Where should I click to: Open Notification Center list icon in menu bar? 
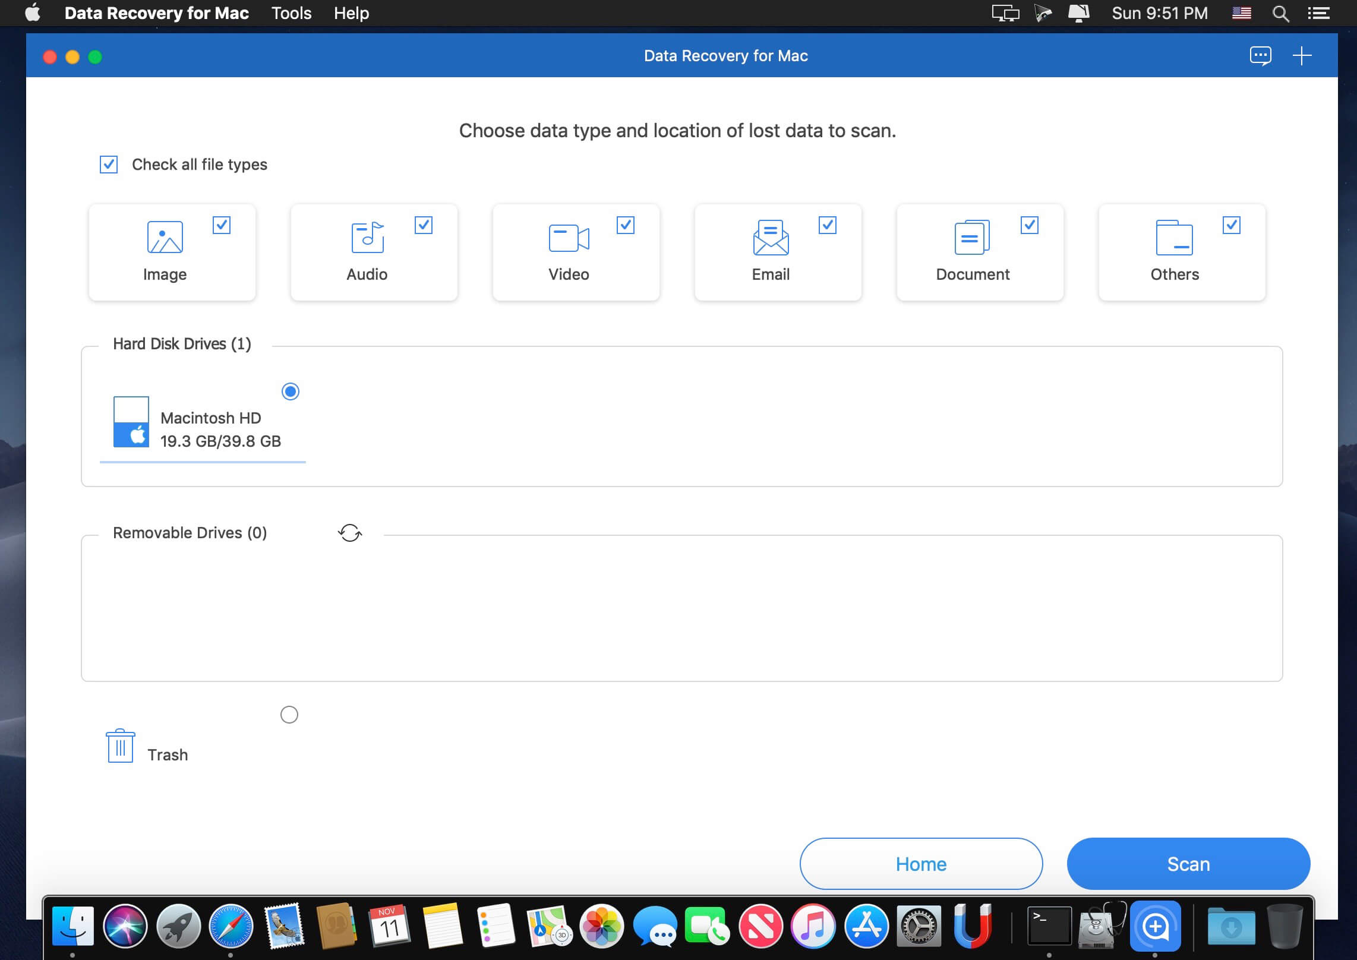tap(1319, 13)
